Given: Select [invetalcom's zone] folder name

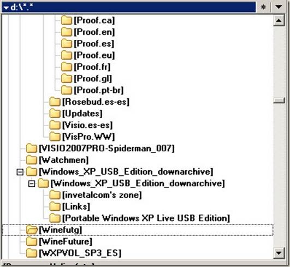Looking at the screenshot, I should (102, 195).
